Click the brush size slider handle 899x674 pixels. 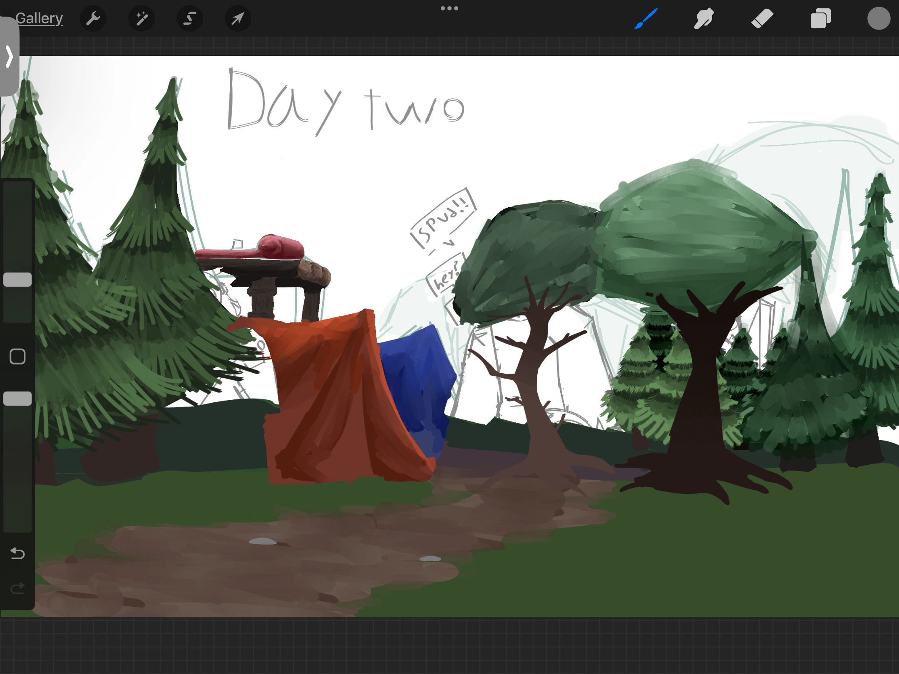coord(17,280)
